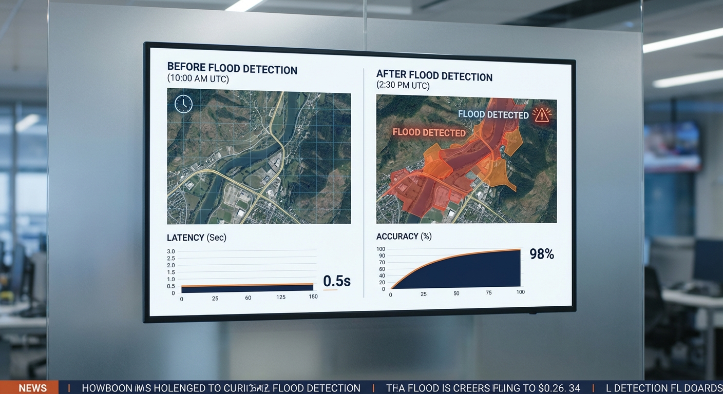Viewport: 723px width, 394px height.
Task: Click the ACCURACY (%) chart title
Action: (404, 237)
